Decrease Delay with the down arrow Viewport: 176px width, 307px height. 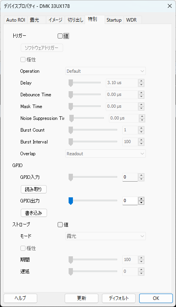(141, 85)
